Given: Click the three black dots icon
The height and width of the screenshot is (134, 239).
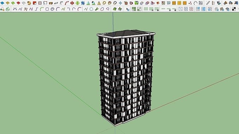Looking at the screenshot, I should (x=190, y=3).
